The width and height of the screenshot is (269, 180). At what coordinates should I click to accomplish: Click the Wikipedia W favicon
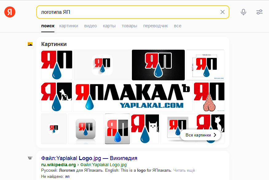coord(30,158)
